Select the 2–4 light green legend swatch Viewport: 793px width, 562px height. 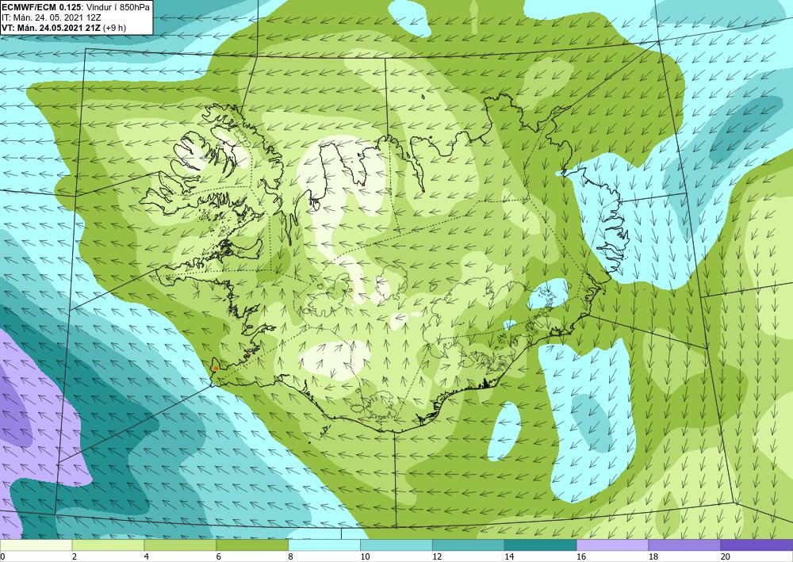tap(108, 545)
